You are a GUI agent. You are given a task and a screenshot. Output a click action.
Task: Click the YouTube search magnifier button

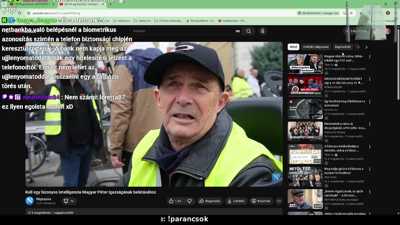[x=248, y=31]
